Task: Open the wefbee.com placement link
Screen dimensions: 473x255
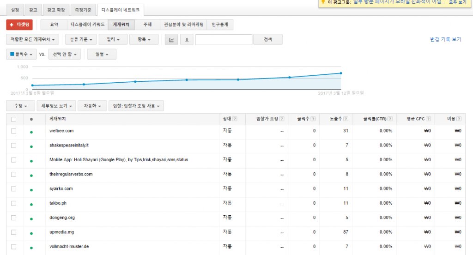Action: [x=61, y=131]
